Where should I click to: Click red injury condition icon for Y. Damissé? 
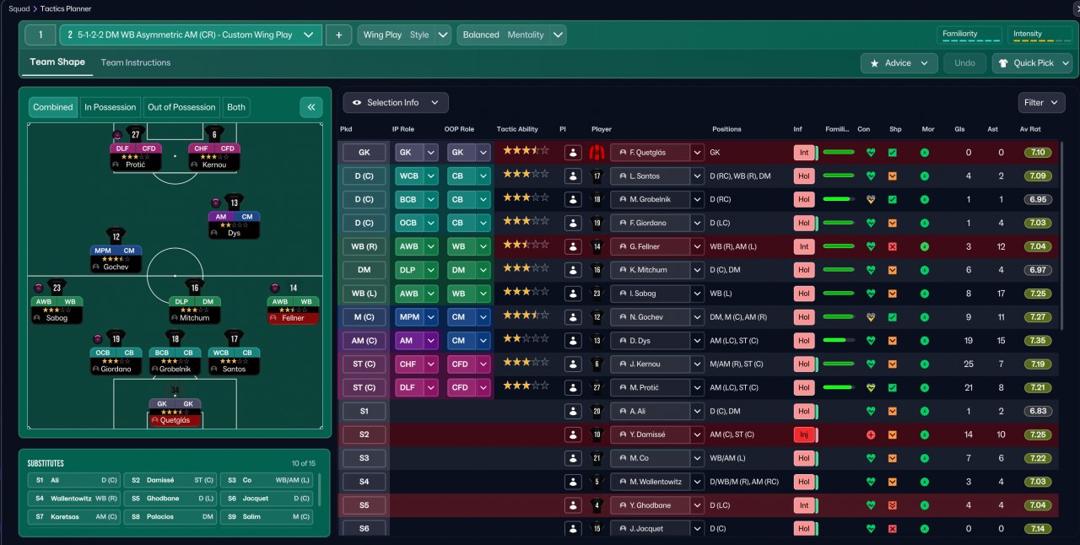point(871,434)
